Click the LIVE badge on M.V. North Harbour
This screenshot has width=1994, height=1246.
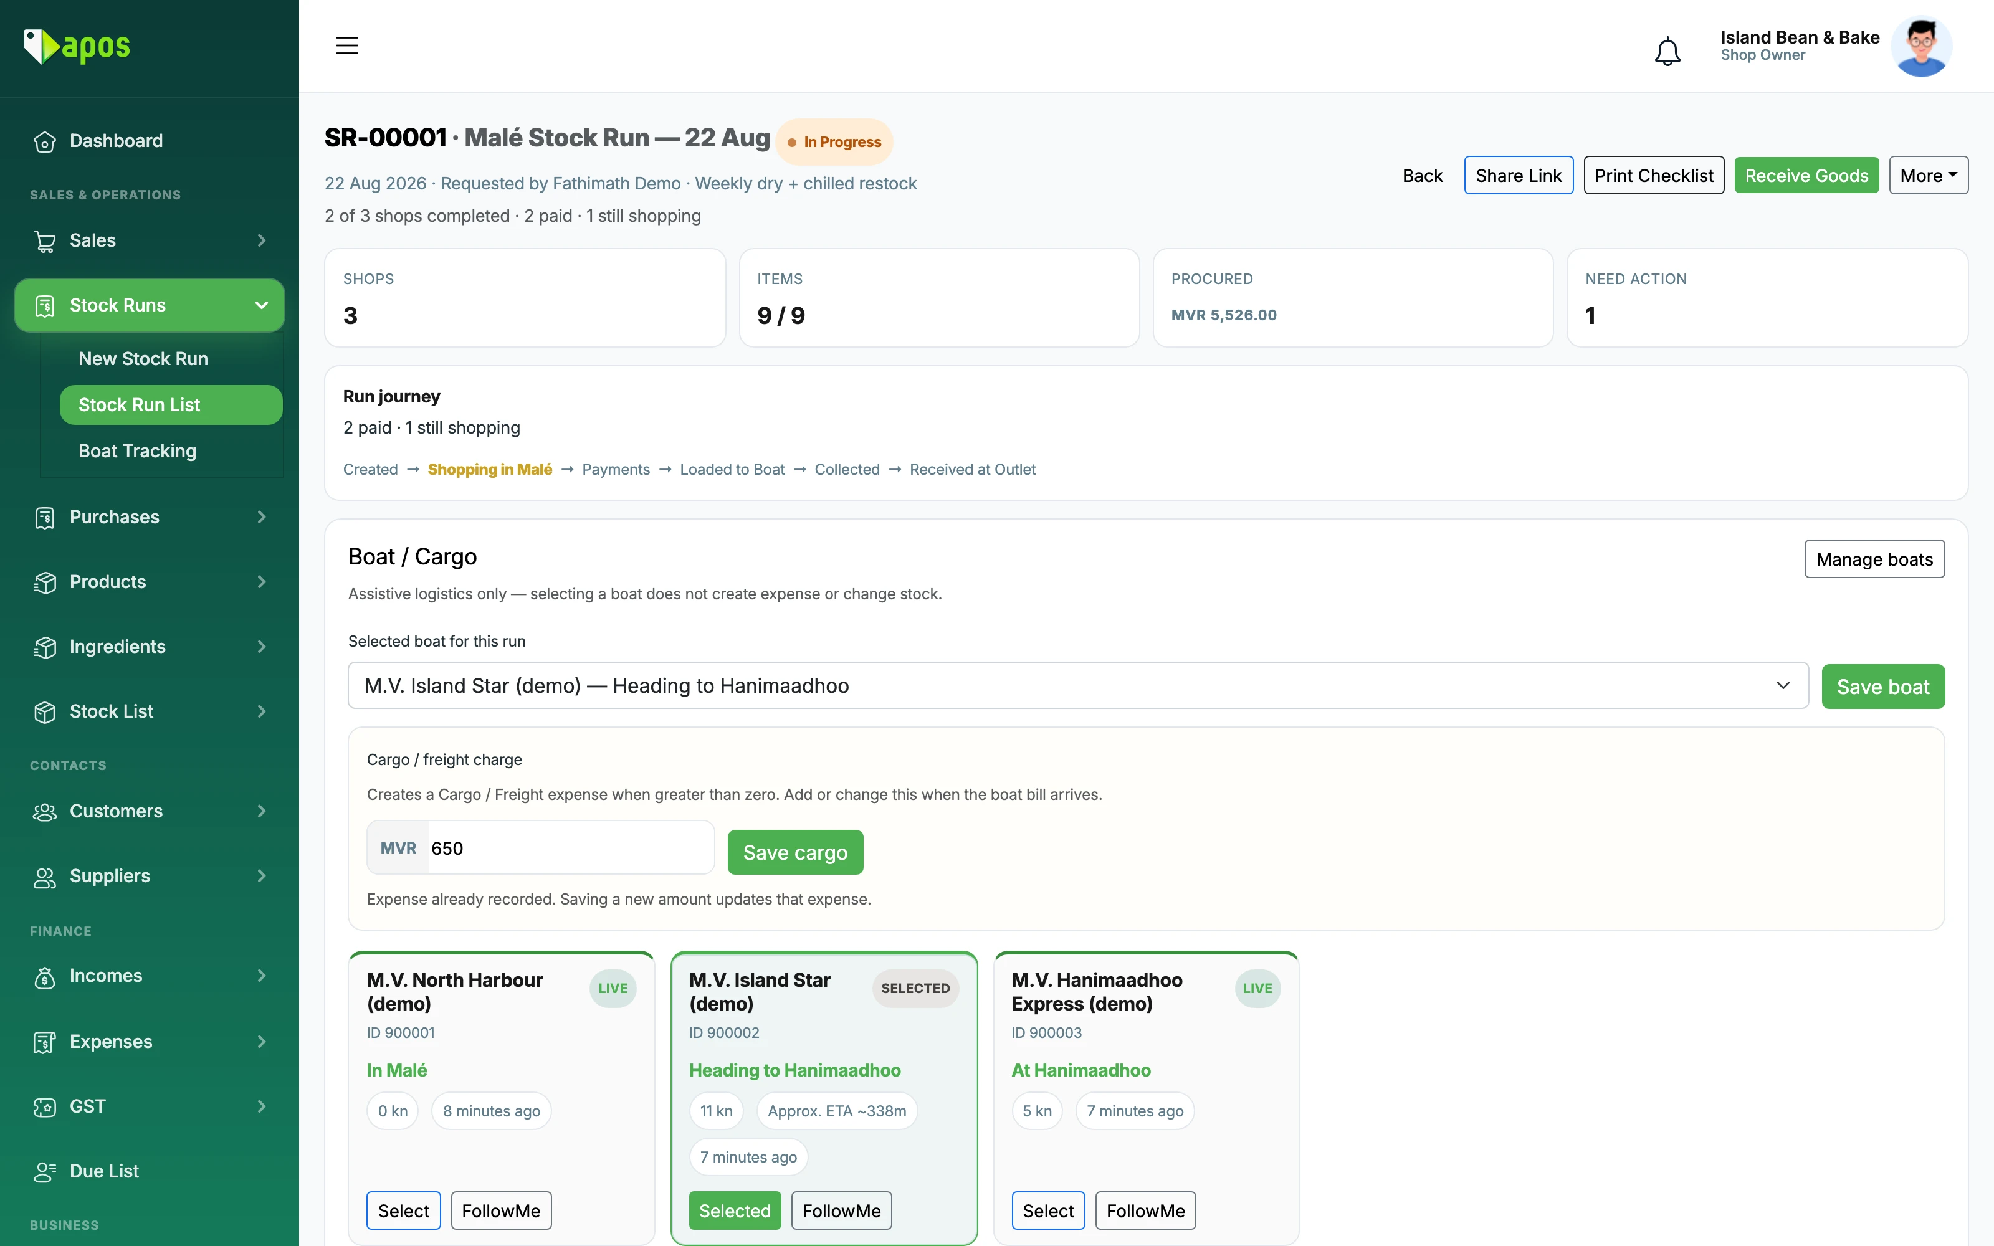(x=612, y=988)
